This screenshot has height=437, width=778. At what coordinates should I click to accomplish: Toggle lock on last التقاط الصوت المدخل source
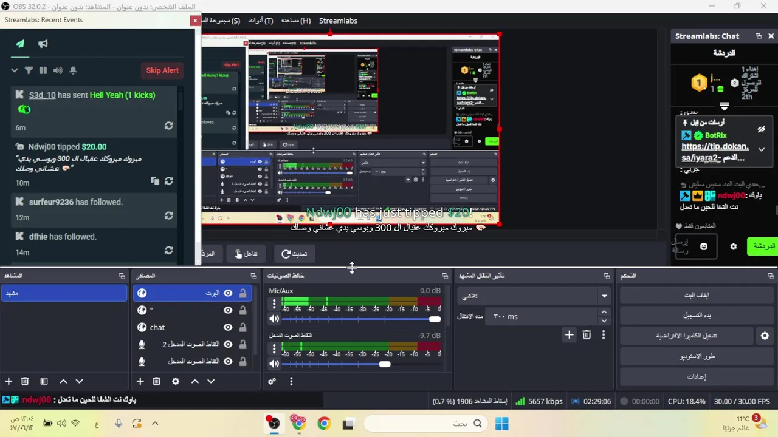(x=243, y=361)
